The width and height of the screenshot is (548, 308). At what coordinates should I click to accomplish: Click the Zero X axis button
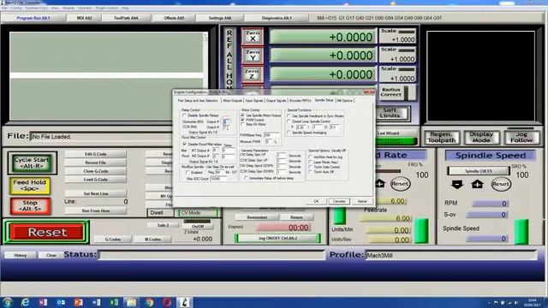pos(253,36)
